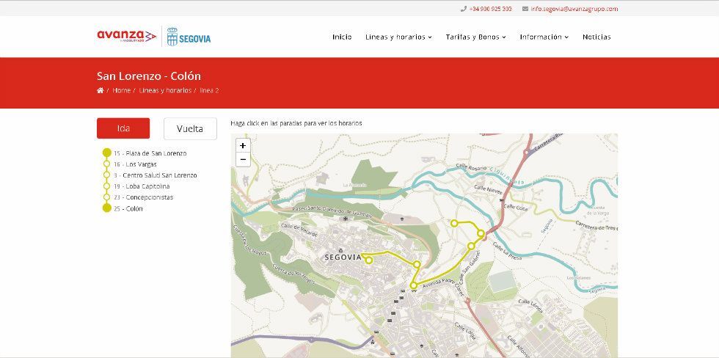Click the envelope icon beside the email address
This screenshot has width=719, height=358.
pyautogui.click(x=525, y=9)
